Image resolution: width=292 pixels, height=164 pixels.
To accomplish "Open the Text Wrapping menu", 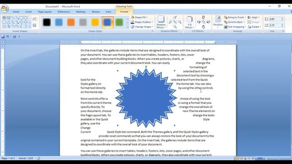I will click(235, 27).
